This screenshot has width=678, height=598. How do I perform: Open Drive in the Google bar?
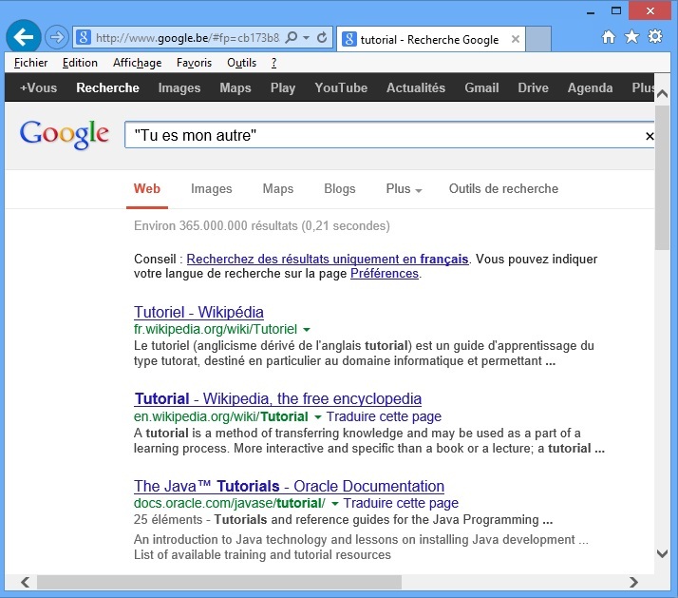point(533,87)
